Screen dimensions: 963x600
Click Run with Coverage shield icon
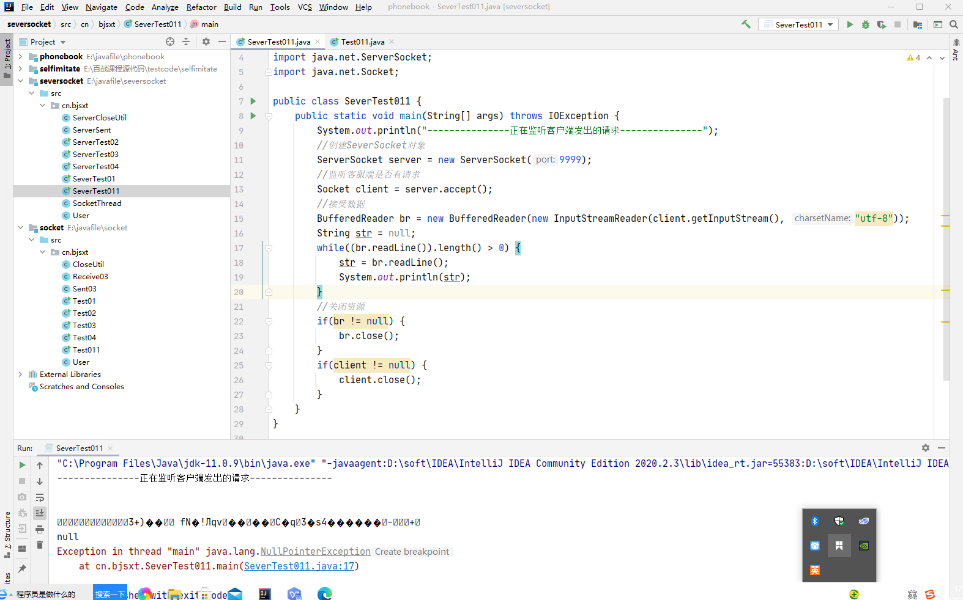[x=882, y=24]
